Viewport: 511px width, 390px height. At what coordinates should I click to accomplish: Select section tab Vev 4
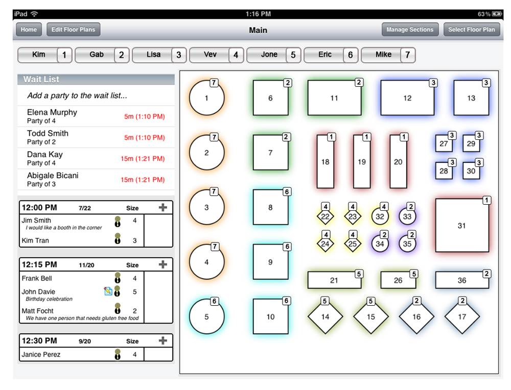click(217, 55)
